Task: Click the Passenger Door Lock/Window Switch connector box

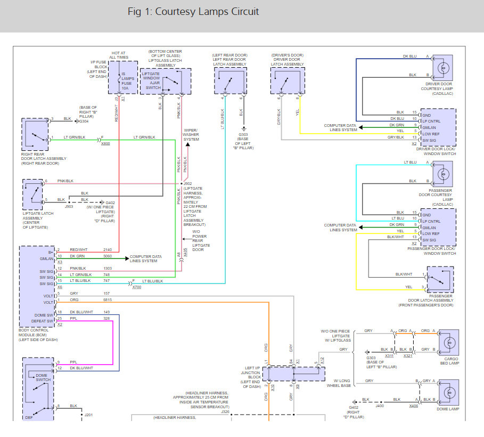Action: 438,227
